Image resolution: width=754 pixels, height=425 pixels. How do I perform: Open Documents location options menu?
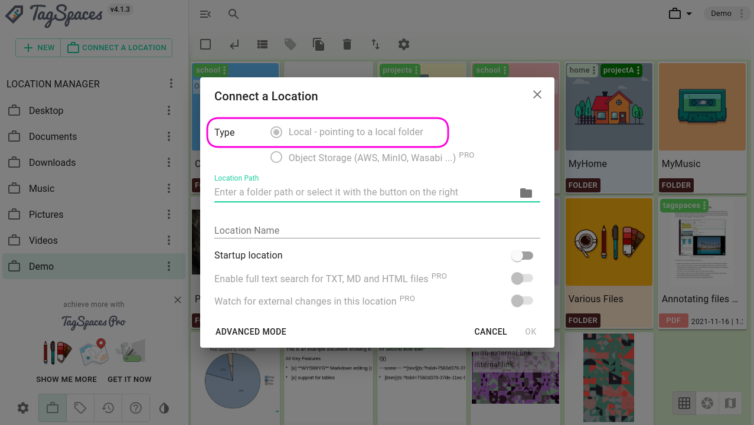pyautogui.click(x=169, y=136)
